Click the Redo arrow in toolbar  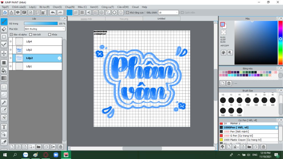point(60,12)
